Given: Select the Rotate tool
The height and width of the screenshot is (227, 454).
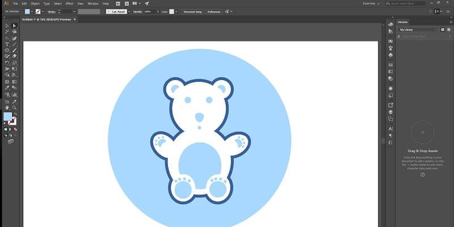Looking at the screenshot, I should coord(7,62).
